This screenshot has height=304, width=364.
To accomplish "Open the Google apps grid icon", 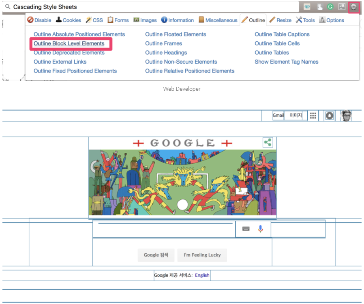I will click(313, 116).
